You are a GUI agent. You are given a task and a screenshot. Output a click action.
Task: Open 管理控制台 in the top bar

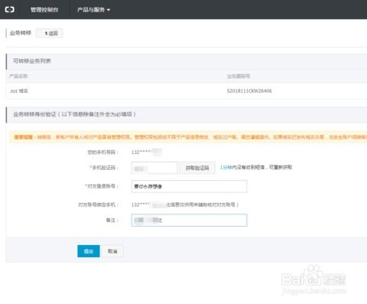(x=44, y=10)
